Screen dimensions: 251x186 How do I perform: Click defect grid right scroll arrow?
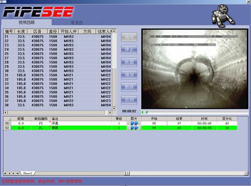point(246,173)
